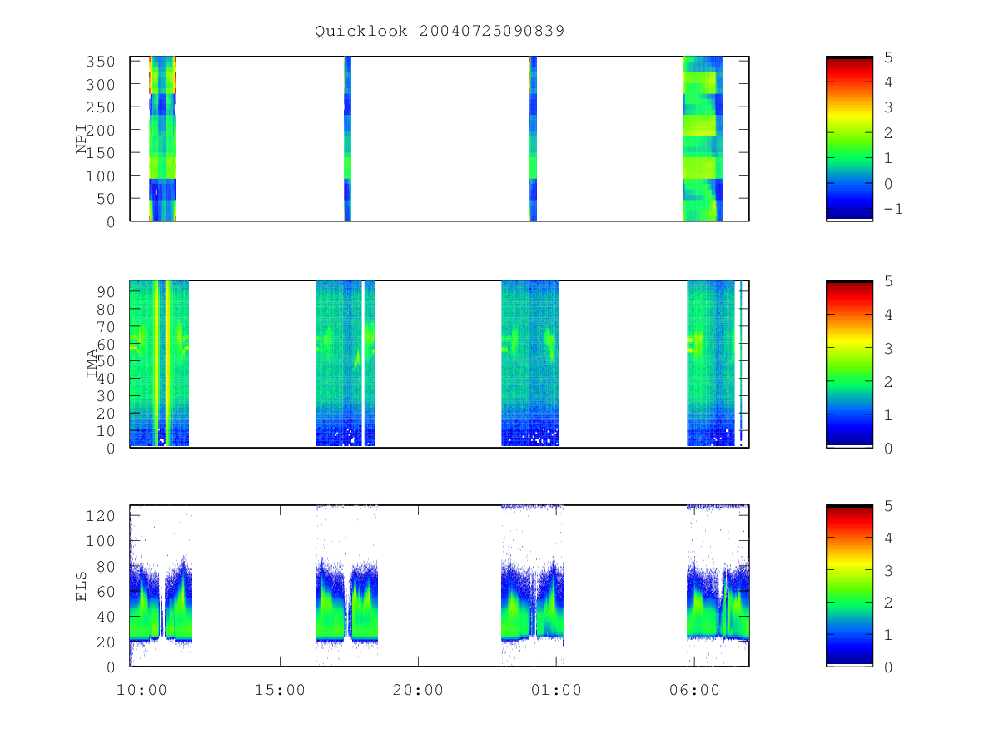Click the 20:00 time axis tick label
999x749 pixels.
(418, 690)
